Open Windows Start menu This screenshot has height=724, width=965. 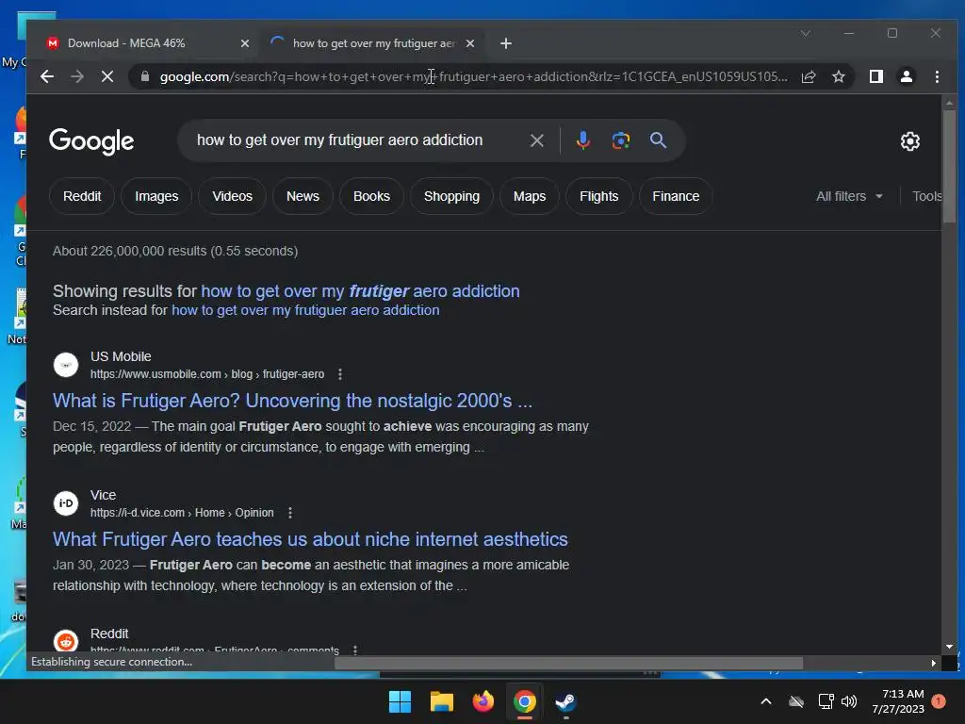pos(400,701)
